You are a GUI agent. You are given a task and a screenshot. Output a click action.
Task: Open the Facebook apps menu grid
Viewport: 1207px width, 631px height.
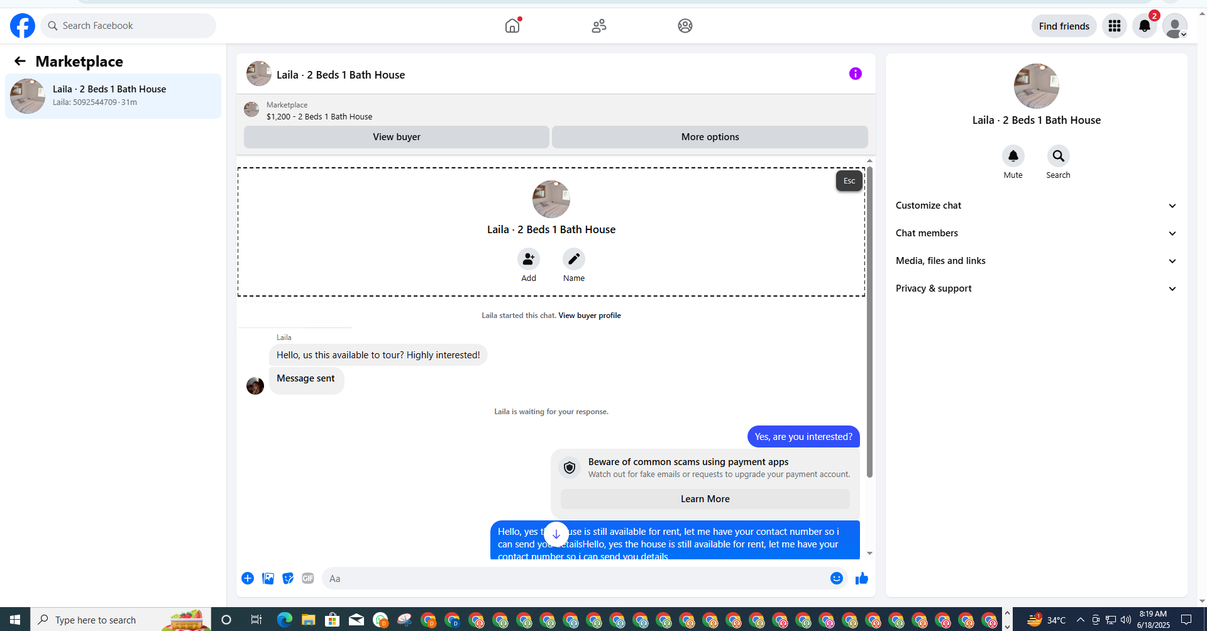(1115, 26)
